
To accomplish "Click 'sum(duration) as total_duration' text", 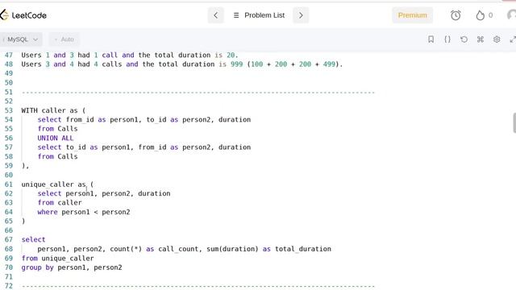I will coord(268,249).
